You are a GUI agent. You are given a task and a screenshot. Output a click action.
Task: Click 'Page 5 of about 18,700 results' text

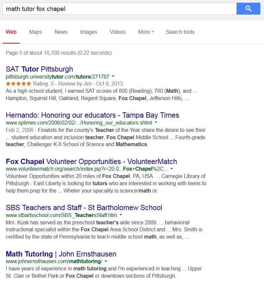[x=59, y=53]
